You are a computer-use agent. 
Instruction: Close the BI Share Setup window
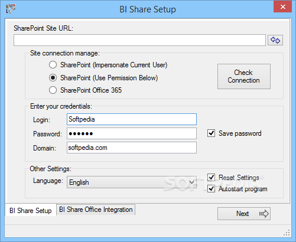pos(282,6)
